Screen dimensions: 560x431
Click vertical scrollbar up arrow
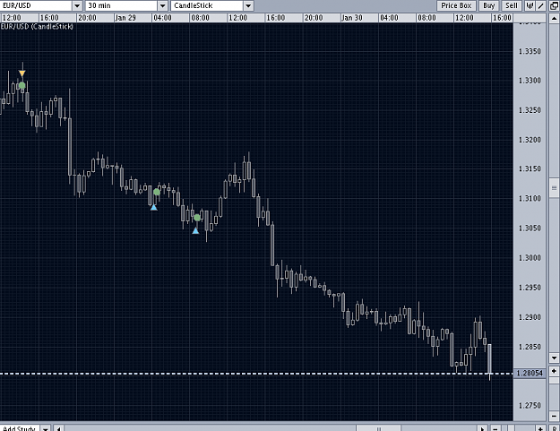click(x=554, y=18)
